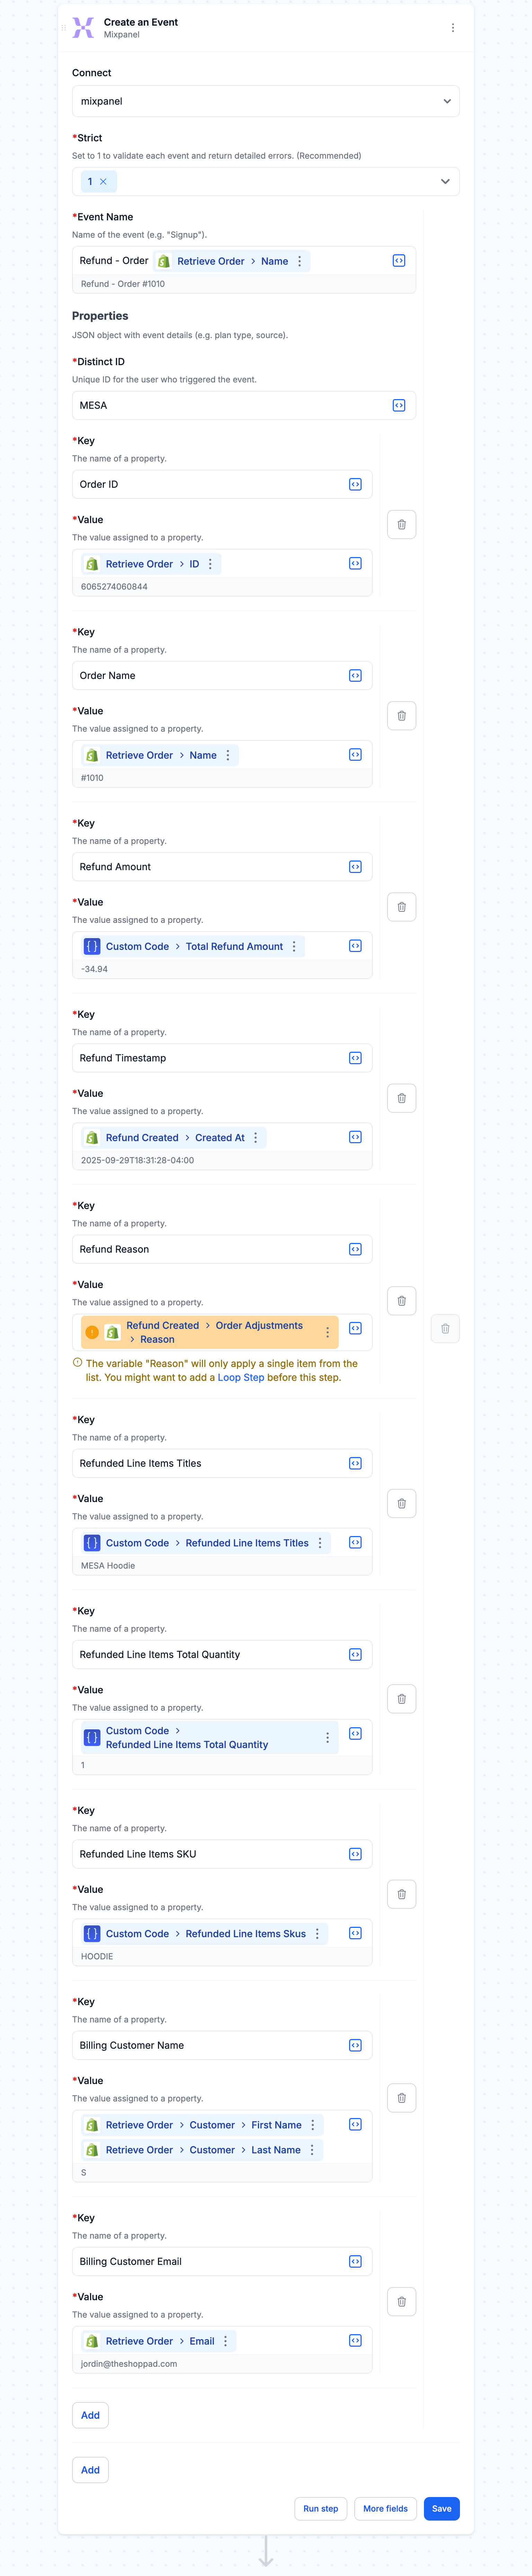Open variable picker for Distinct ID field
Image resolution: width=532 pixels, height=2576 pixels.
(x=399, y=405)
